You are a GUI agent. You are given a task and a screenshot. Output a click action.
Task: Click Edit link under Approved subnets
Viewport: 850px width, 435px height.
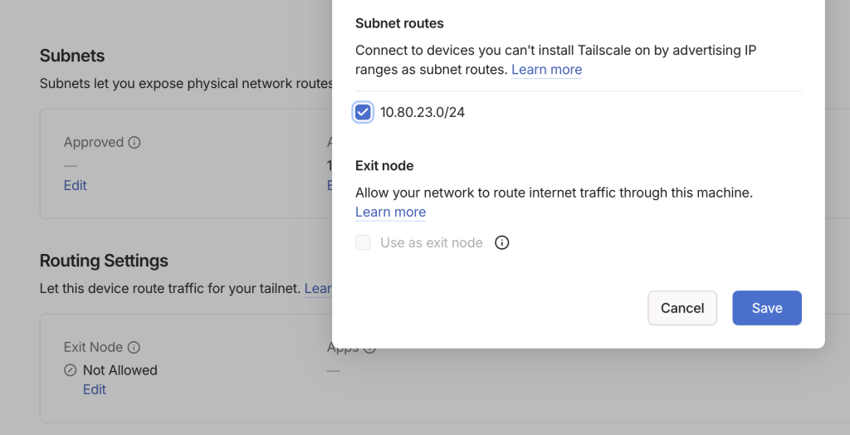[x=76, y=185]
